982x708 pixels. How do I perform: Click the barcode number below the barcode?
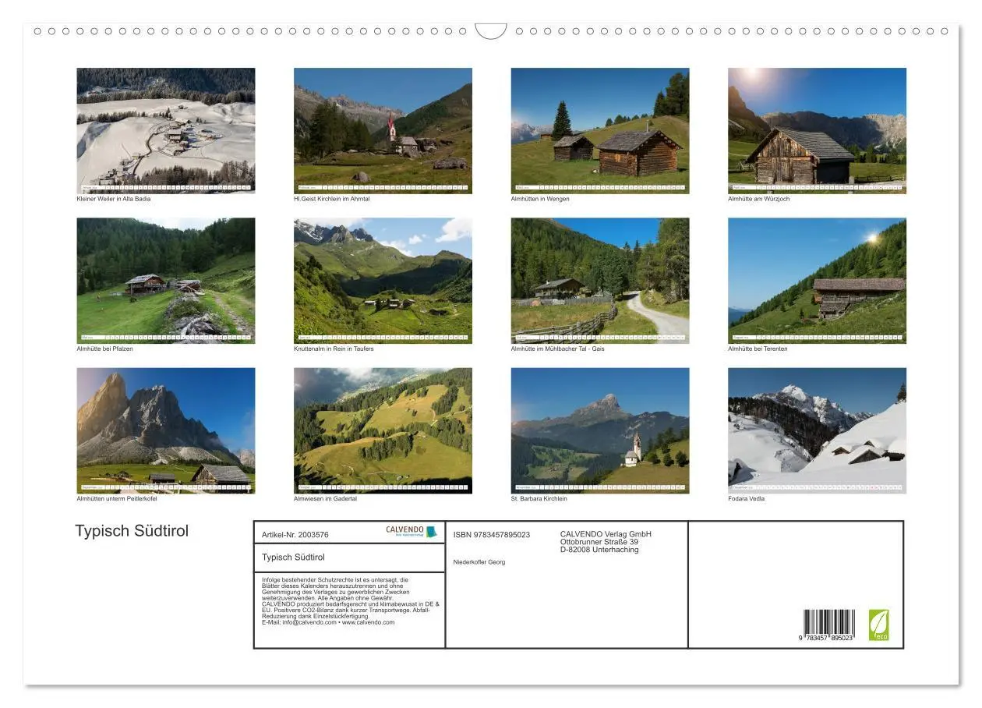click(x=825, y=639)
